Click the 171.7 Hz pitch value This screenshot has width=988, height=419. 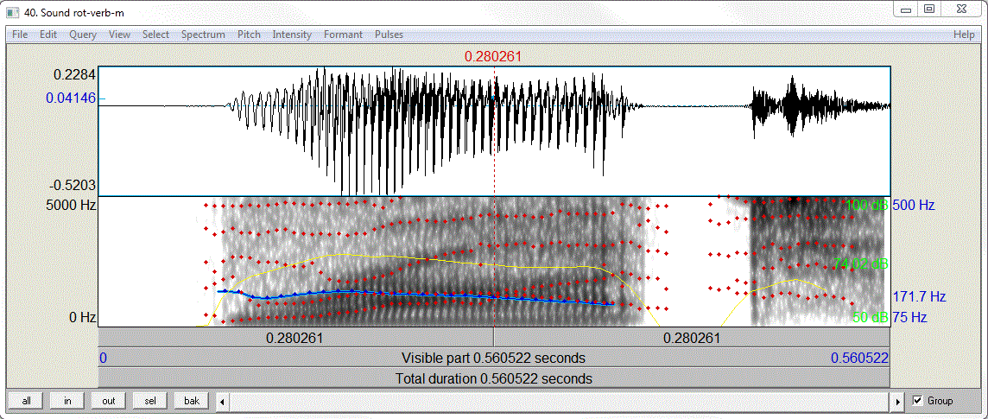coord(919,295)
